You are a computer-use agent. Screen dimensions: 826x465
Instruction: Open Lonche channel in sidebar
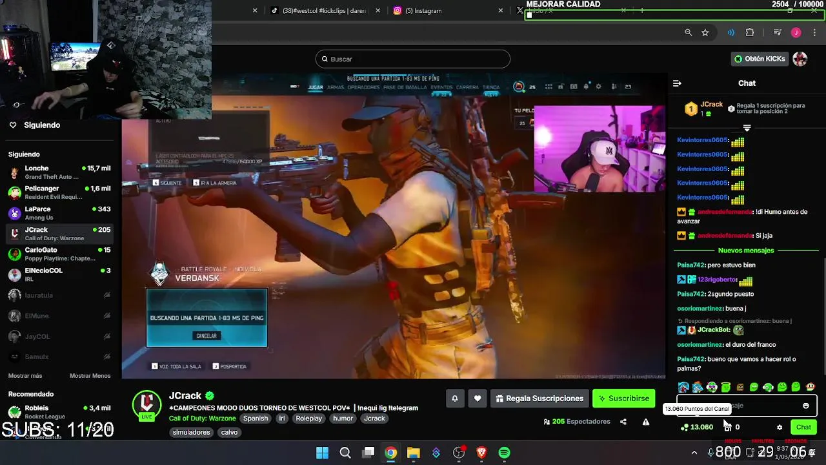tap(59, 172)
